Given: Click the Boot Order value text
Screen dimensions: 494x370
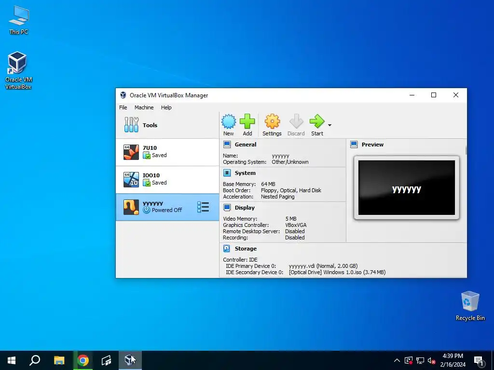Looking at the screenshot, I should click(291, 190).
